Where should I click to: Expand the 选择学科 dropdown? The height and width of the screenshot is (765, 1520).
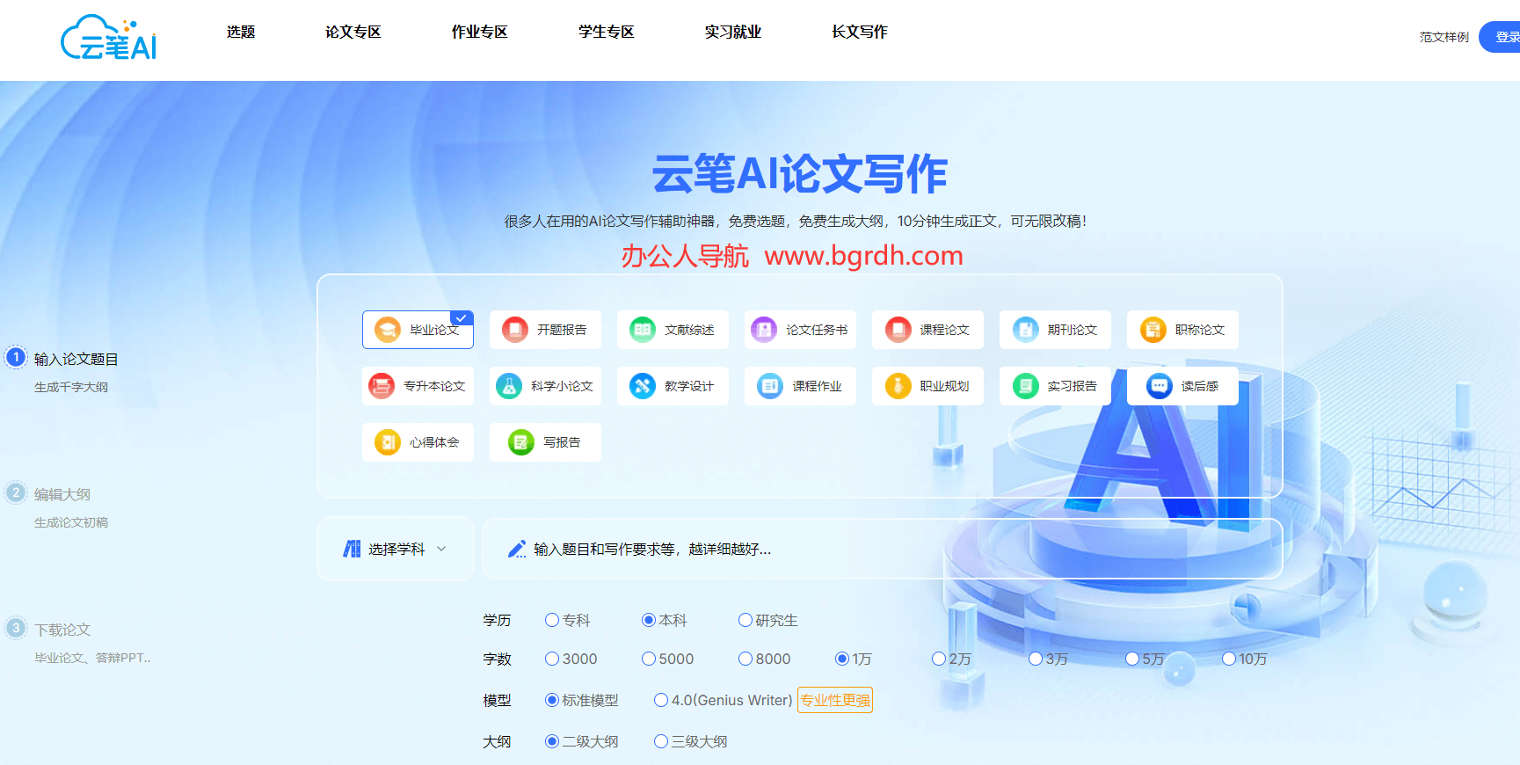click(396, 549)
